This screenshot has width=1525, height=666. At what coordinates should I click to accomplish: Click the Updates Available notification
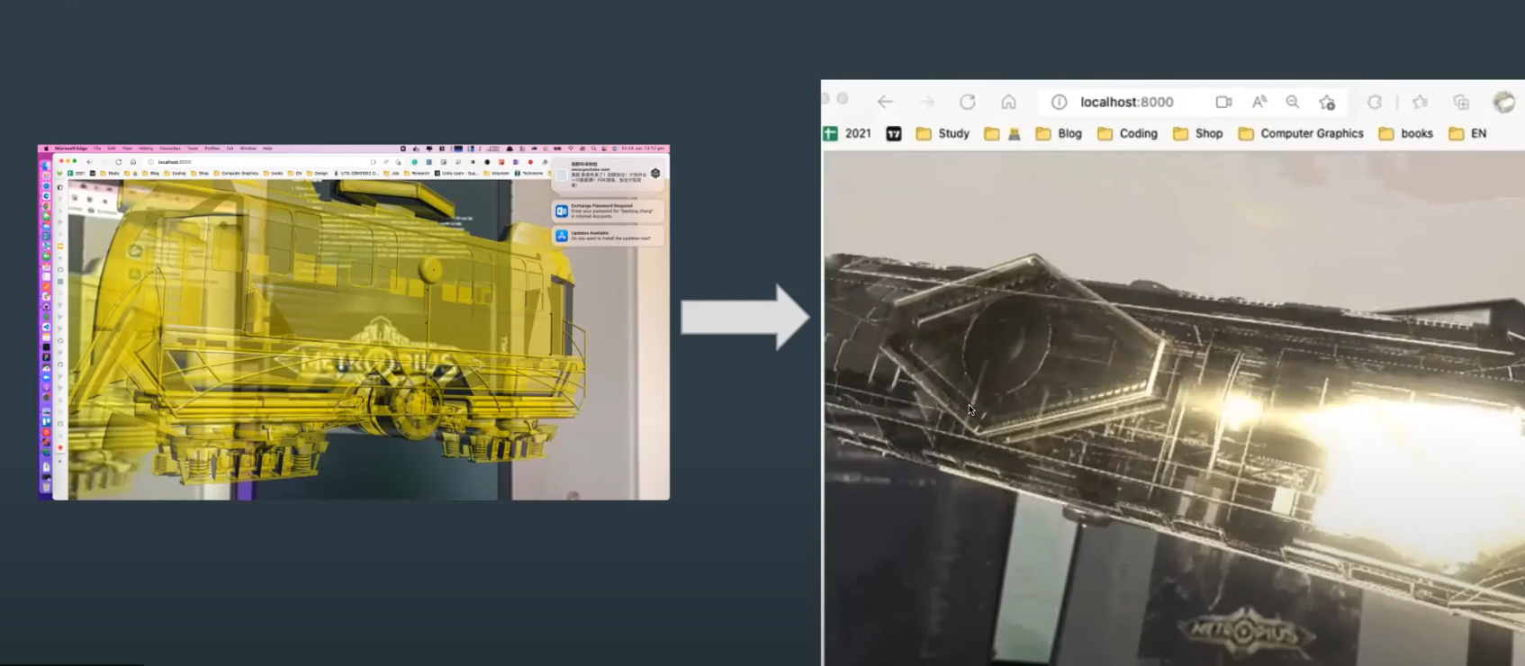pos(608,236)
